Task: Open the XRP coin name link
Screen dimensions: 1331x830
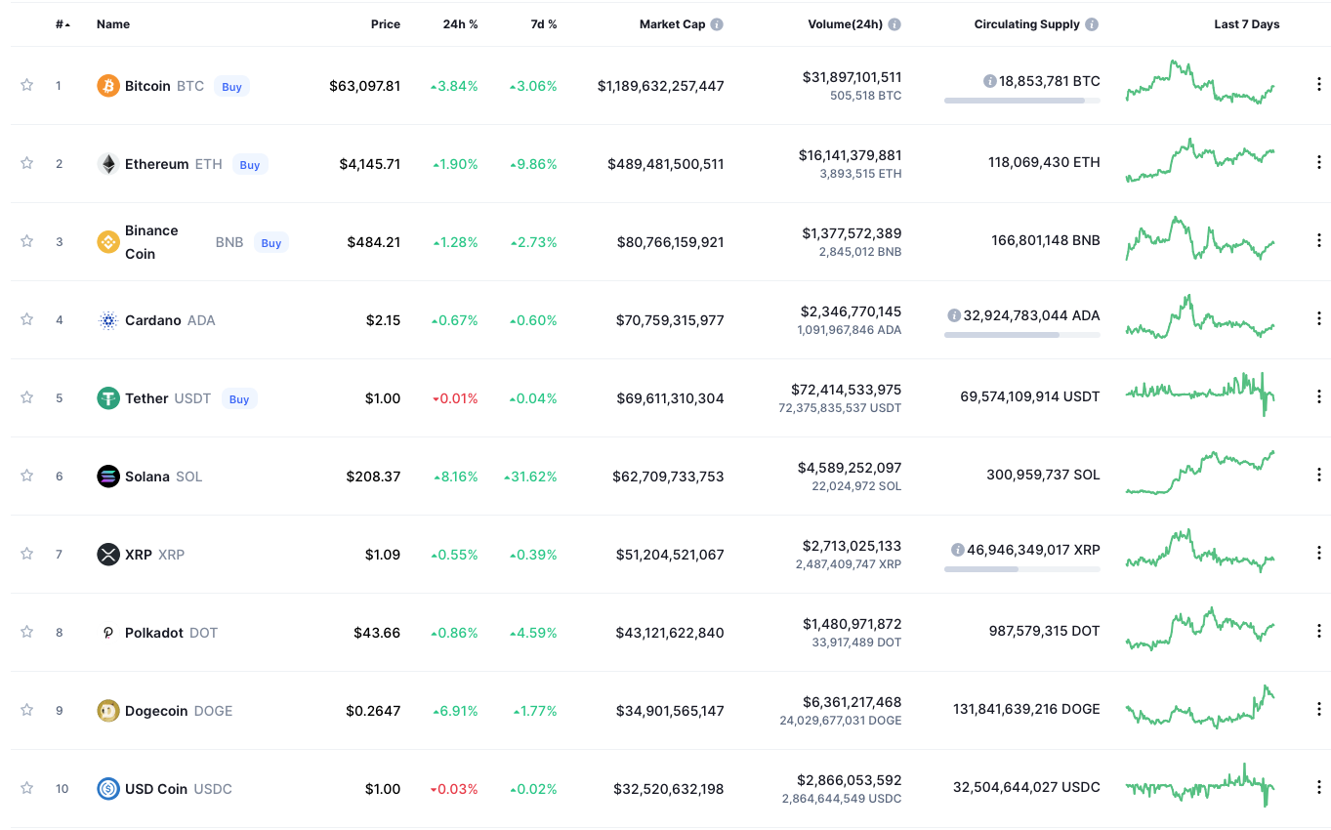Action: (x=139, y=555)
